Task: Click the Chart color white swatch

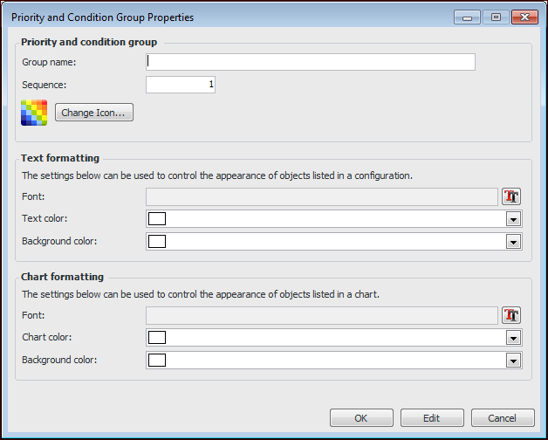Action: [x=157, y=337]
